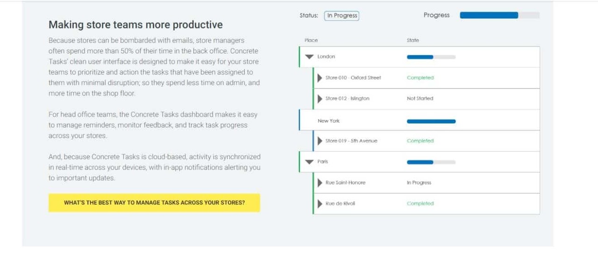The image size is (598, 261).
Task: Expand arrow beside Store 019 - 5th Avenue
Action: pyautogui.click(x=320, y=141)
